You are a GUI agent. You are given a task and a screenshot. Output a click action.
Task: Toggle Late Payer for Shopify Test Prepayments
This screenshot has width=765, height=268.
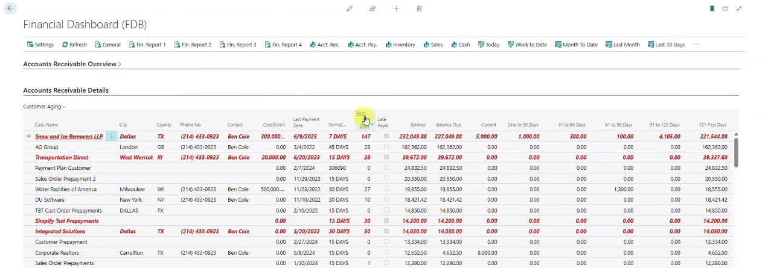pyautogui.click(x=386, y=221)
